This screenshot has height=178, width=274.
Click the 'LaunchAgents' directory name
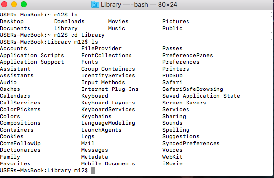[101, 130]
